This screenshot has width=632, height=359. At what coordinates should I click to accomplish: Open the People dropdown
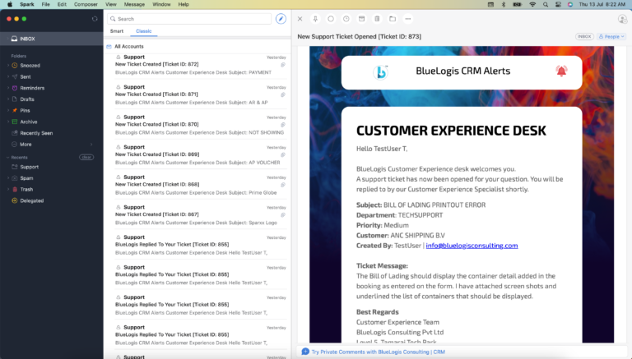pyautogui.click(x=611, y=37)
